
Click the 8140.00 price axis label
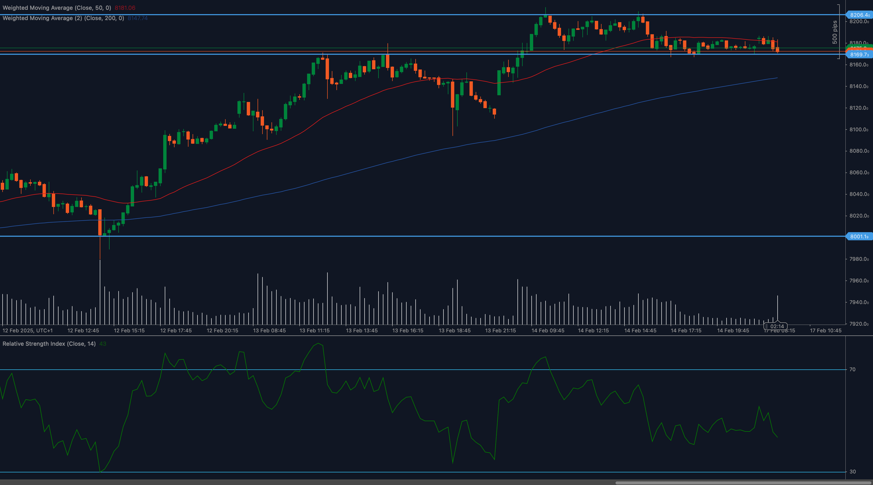pyautogui.click(x=859, y=86)
